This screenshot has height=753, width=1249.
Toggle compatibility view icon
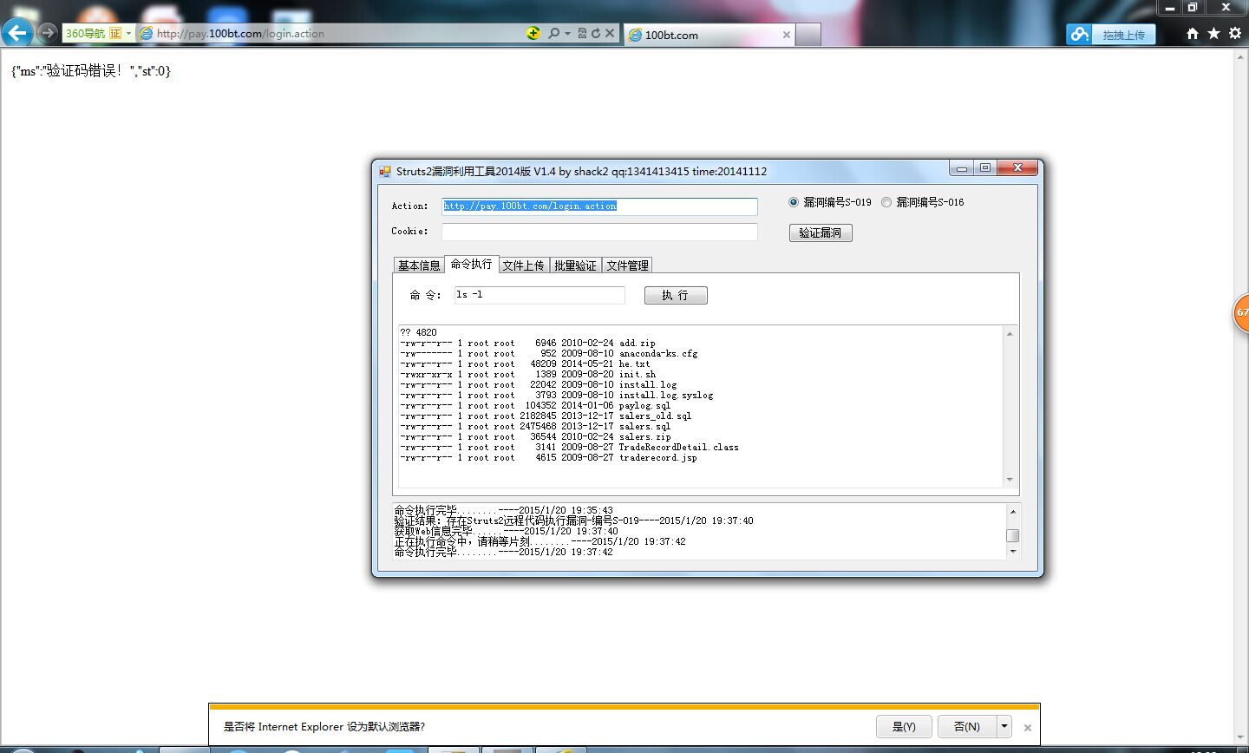(582, 33)
